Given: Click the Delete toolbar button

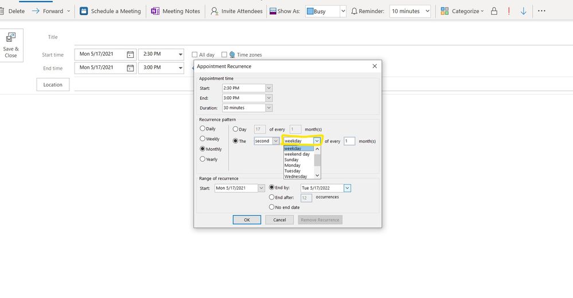Looking at the screenshot, I should point(13,11).
